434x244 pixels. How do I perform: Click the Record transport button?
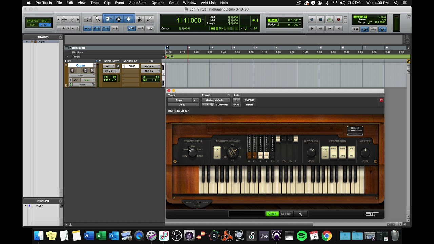(x=338, y=20)
